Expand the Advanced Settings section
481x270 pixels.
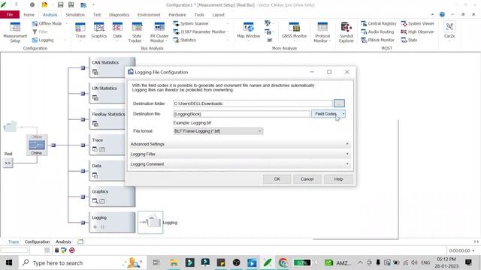tap(240, 144)
